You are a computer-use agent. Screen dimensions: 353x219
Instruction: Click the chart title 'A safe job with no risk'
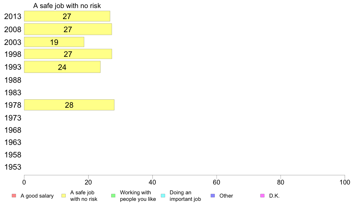(x=67, y=6)
